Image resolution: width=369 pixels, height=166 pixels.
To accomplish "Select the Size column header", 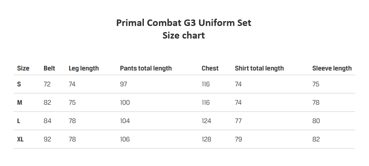I will 23,68.
